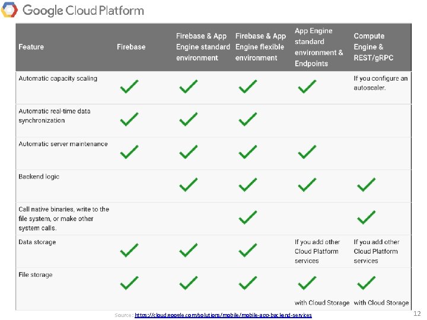Screen dimensions: 427x320
Task: Click 'with Cloud Storage' under Compute Engine column
Action: pos(381,303)
